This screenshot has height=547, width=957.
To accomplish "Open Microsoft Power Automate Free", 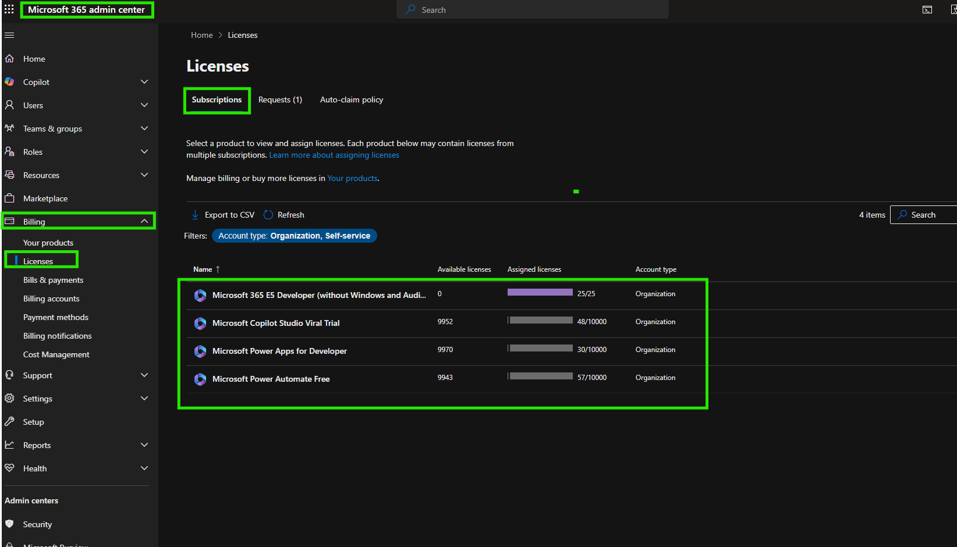I will point(271,379).
